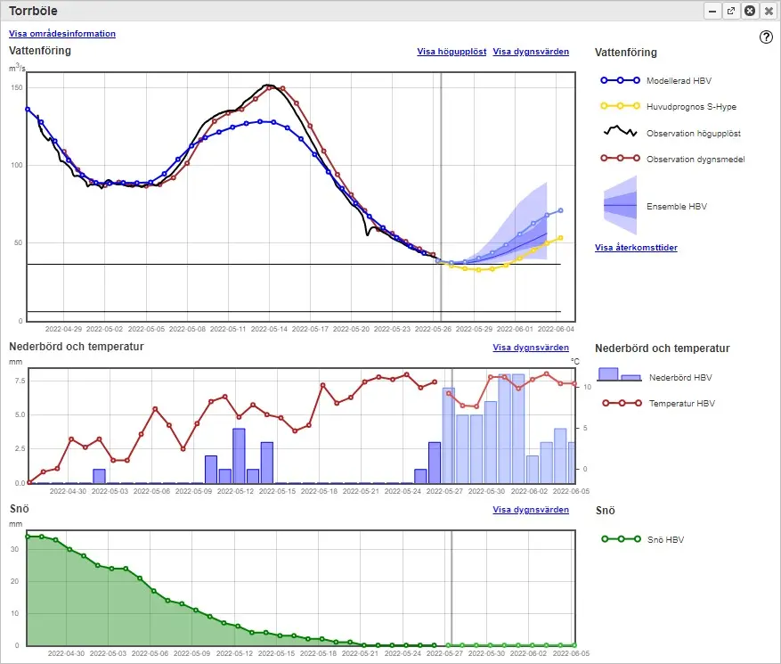
Task: Select Visa dygnsvärden for Vattenföring chart
Action: point(531,52)
